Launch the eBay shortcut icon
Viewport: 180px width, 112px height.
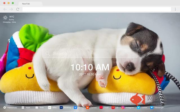click(x=49, y=108)
